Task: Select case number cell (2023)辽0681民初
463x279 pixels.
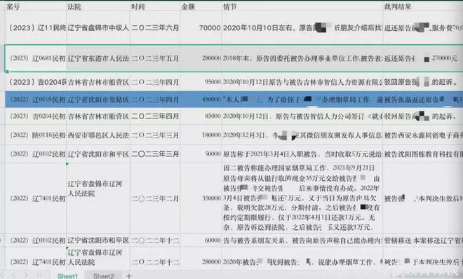Action: tap(36, 58)
